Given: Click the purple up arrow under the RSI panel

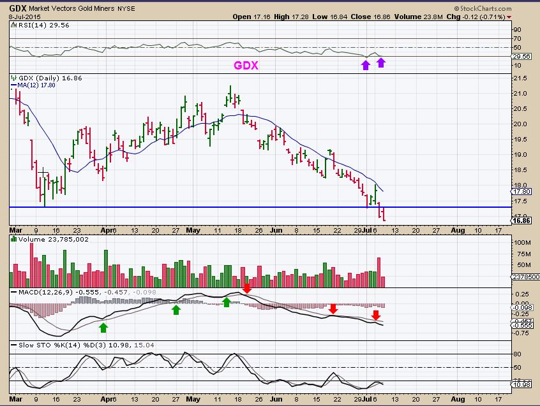Looking at the screenshot, I should [x=366, y=64].
